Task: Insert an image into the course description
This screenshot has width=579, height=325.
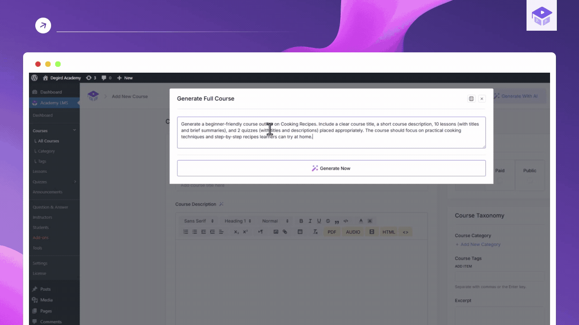Action: [x=276, y=232]
